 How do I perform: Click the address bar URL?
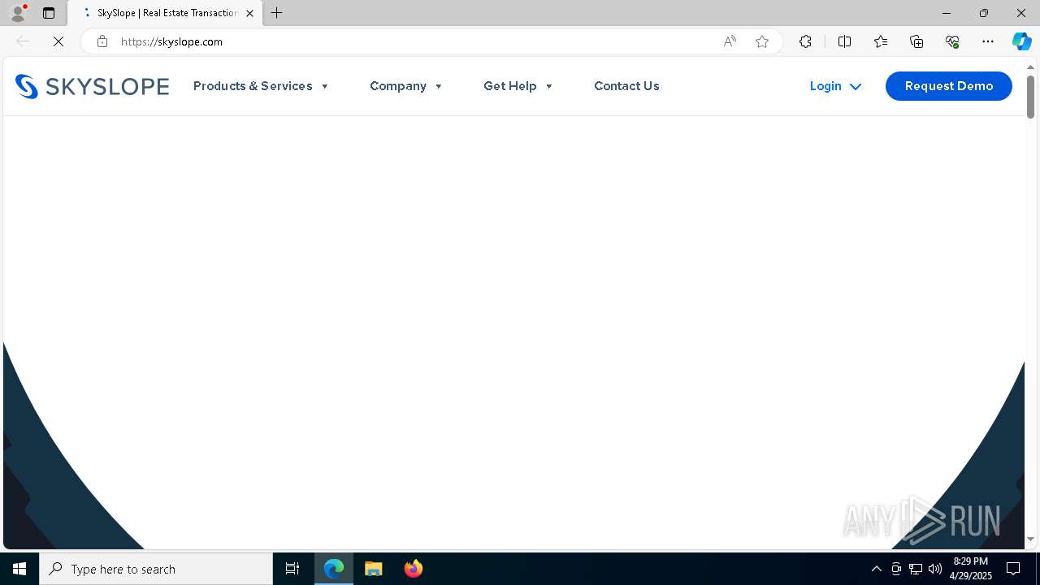pyautogui.click(x=171, y=41)
